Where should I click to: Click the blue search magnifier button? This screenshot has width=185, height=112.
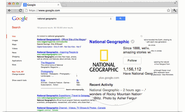pos(121,19)
